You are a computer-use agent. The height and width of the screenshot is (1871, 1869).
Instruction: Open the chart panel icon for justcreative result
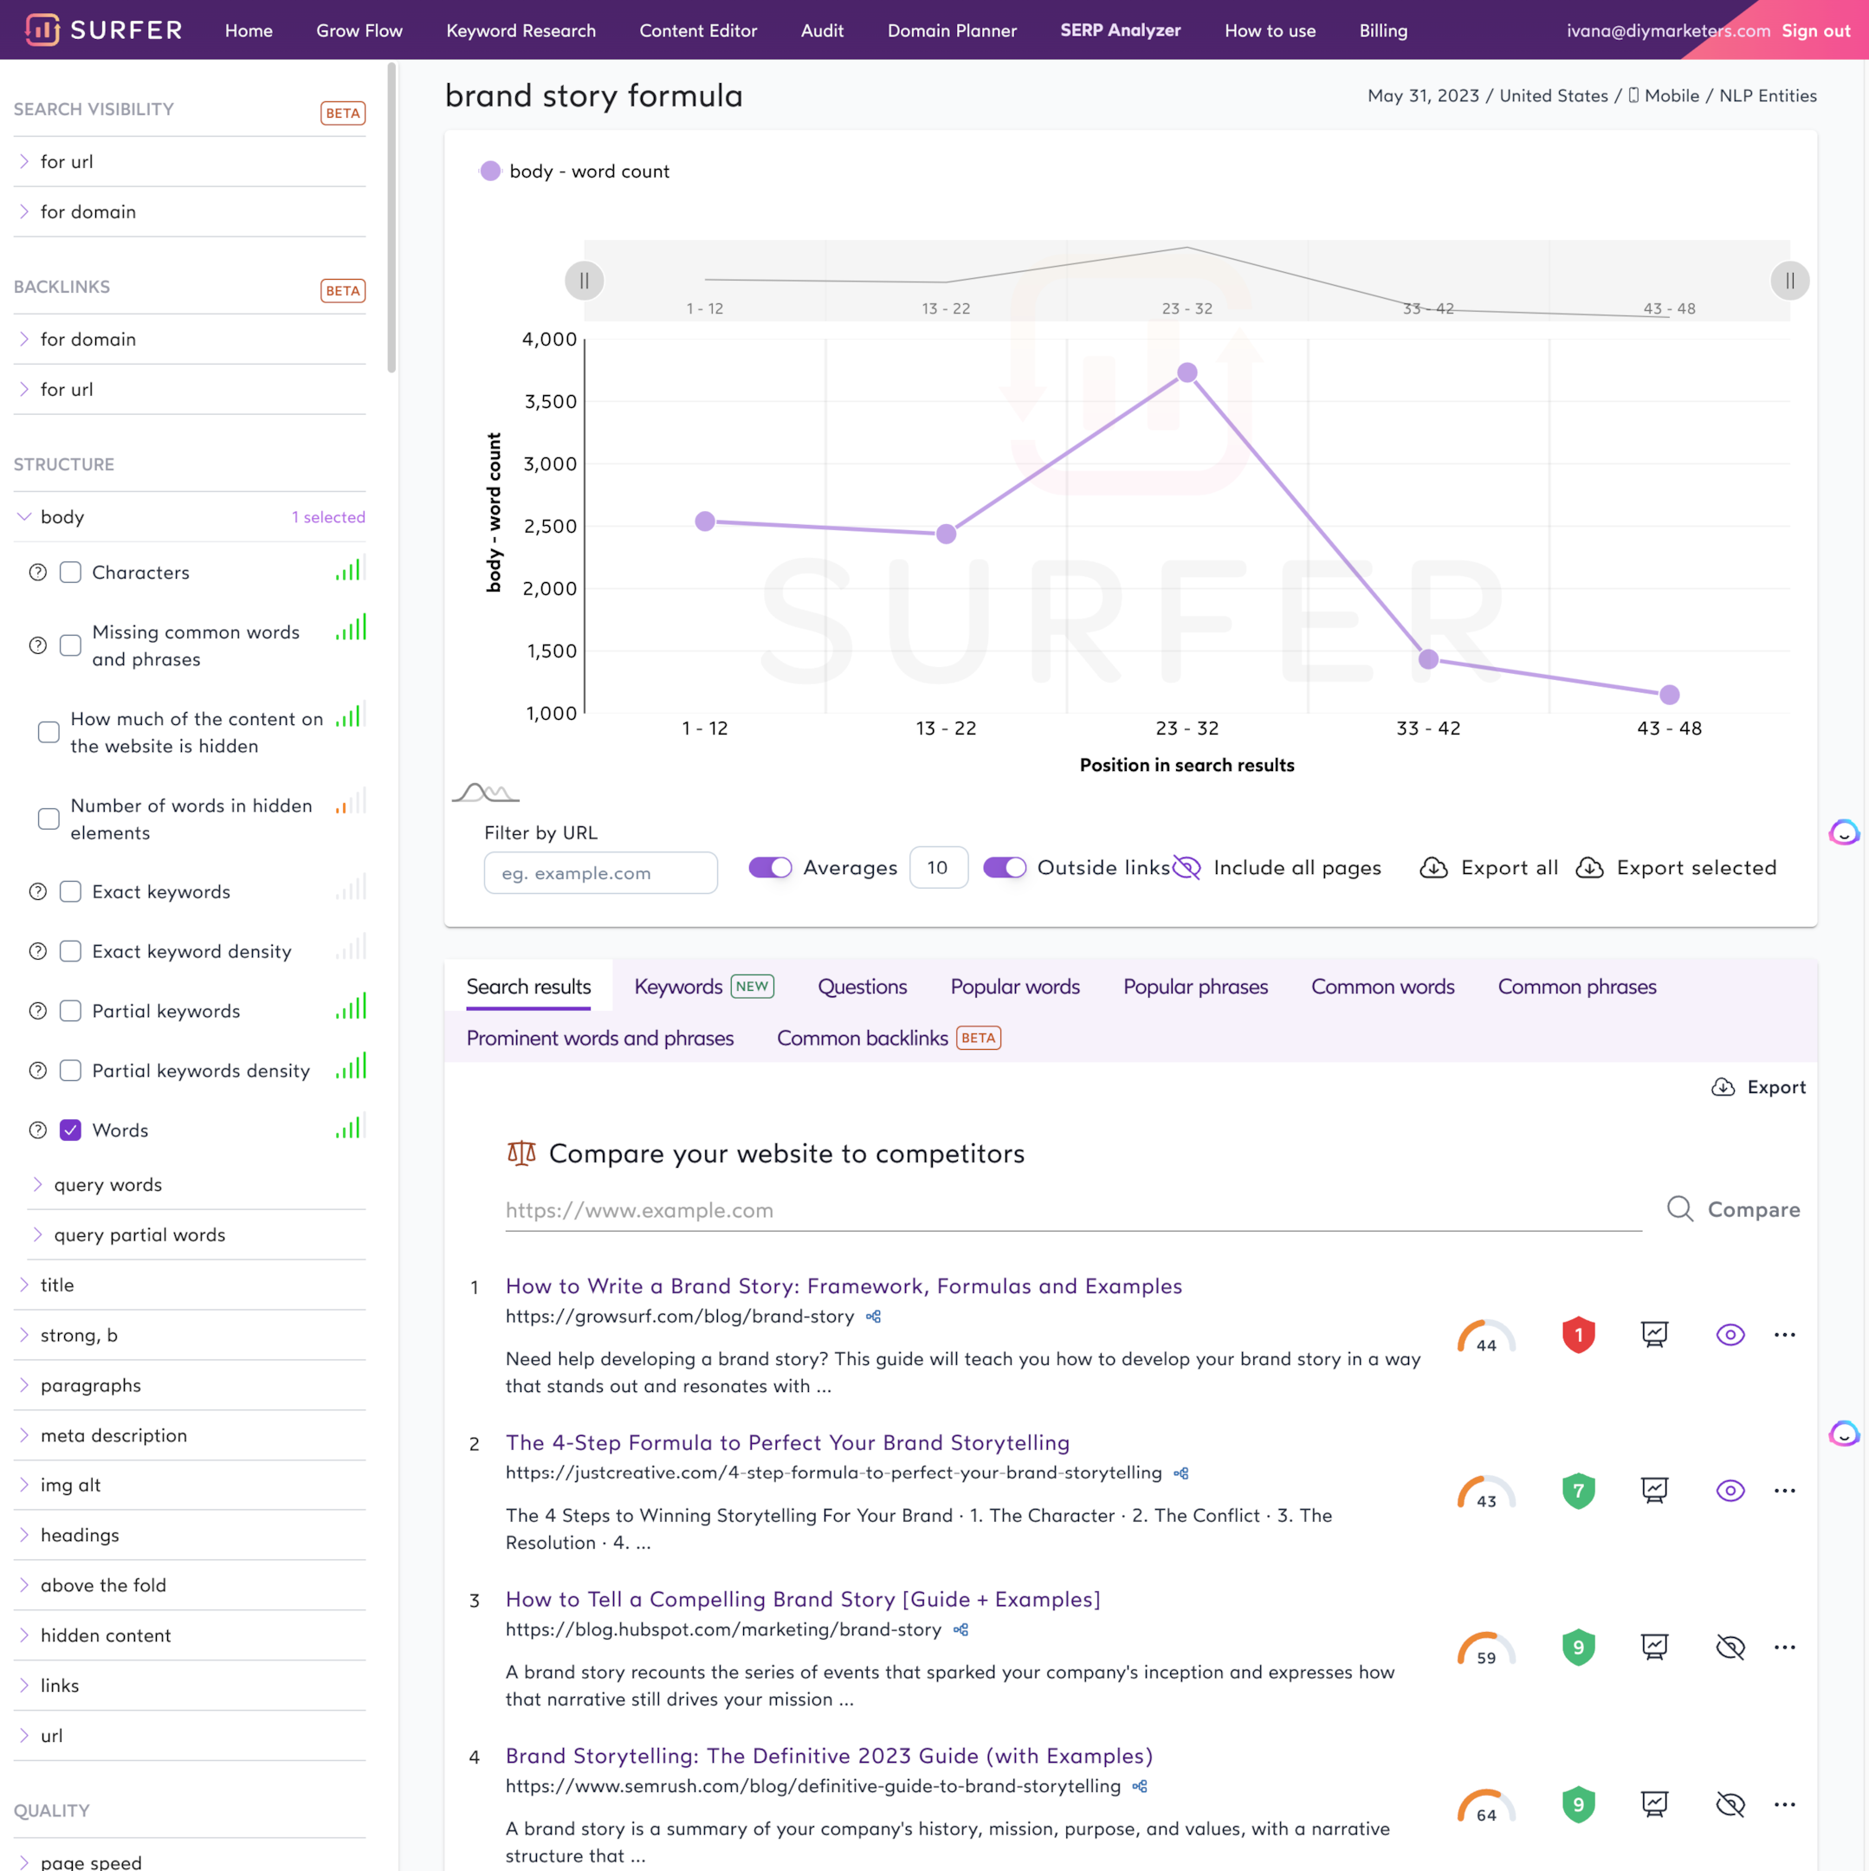pos(1655,1491)
